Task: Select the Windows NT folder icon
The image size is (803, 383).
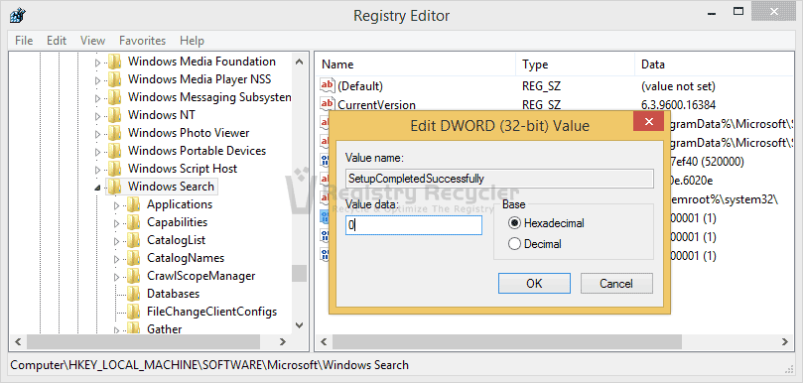Action: coord(115,116)
